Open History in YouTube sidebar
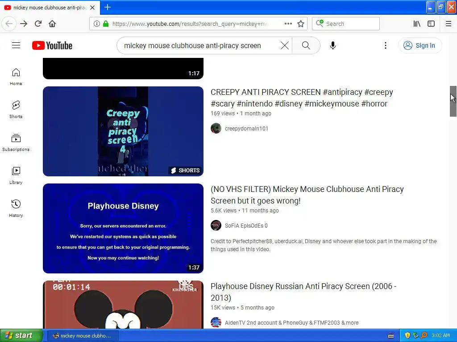The height and width of the screenshot is (342, 457). (x=16, y=208)
